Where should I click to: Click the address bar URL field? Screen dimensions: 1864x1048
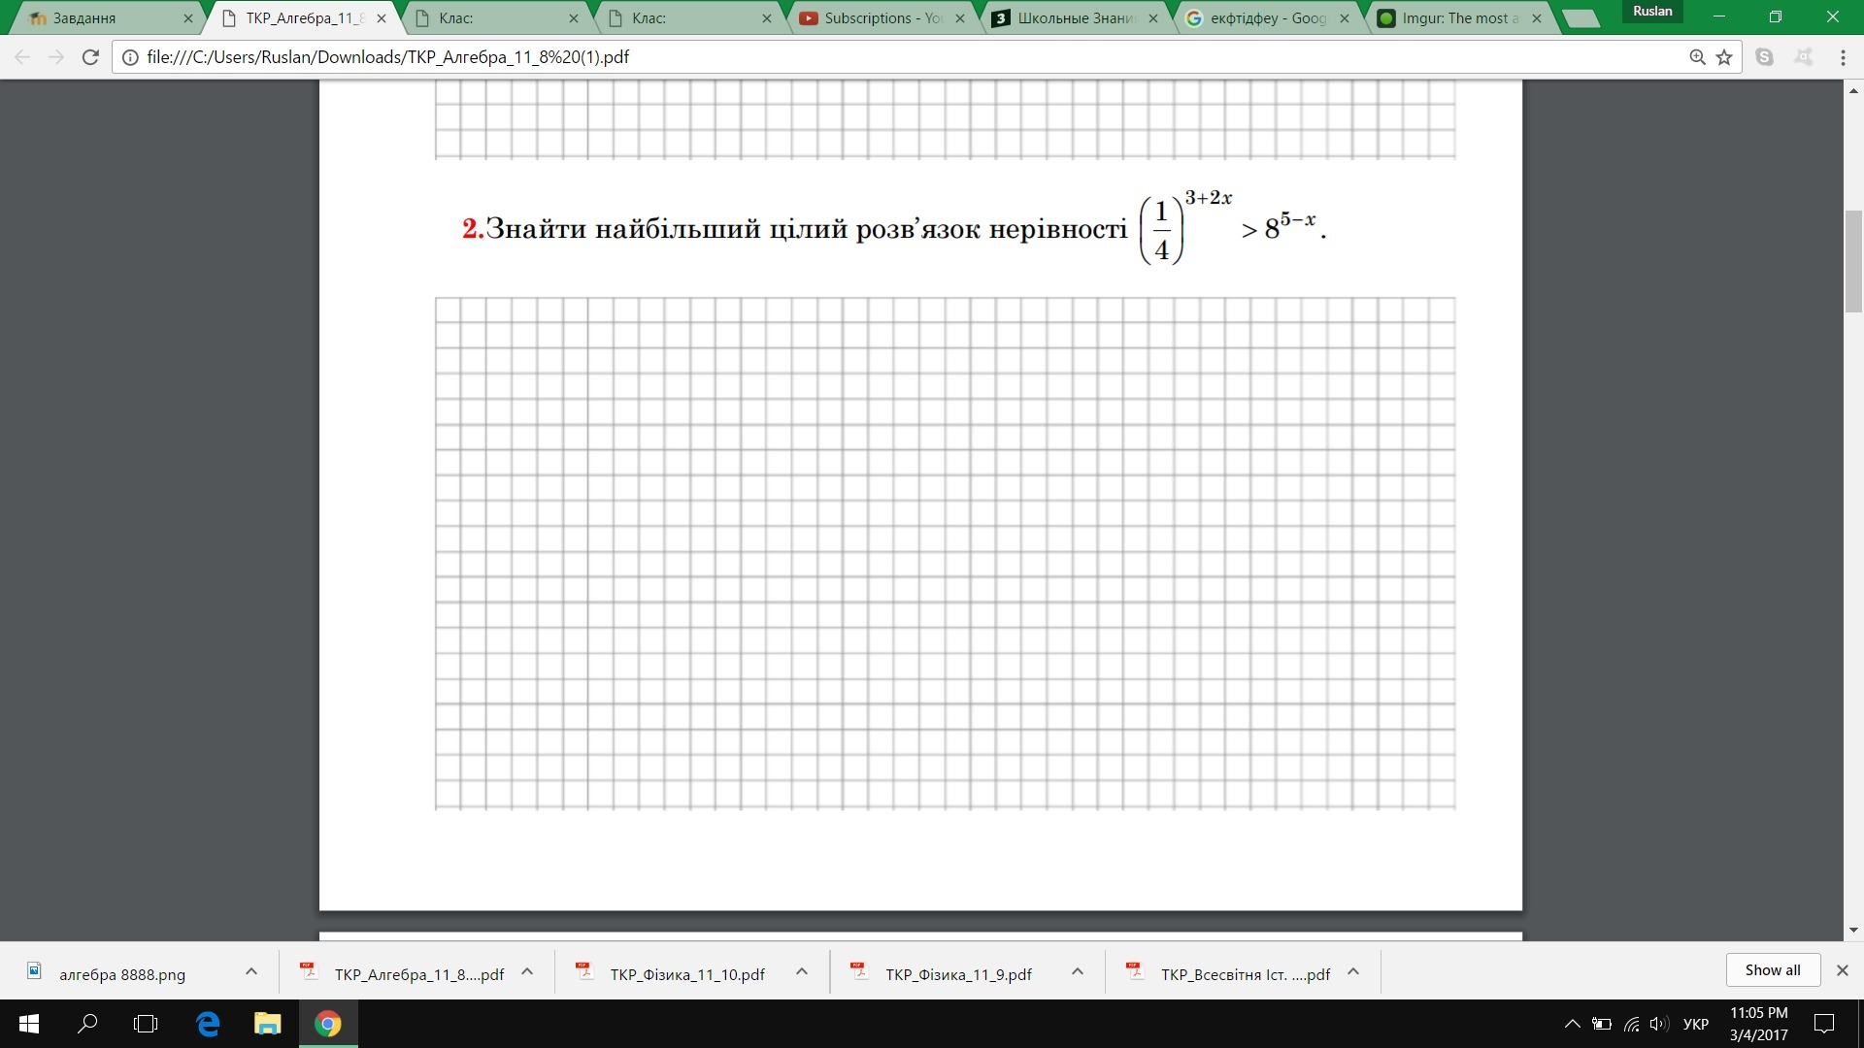point(874,57)
